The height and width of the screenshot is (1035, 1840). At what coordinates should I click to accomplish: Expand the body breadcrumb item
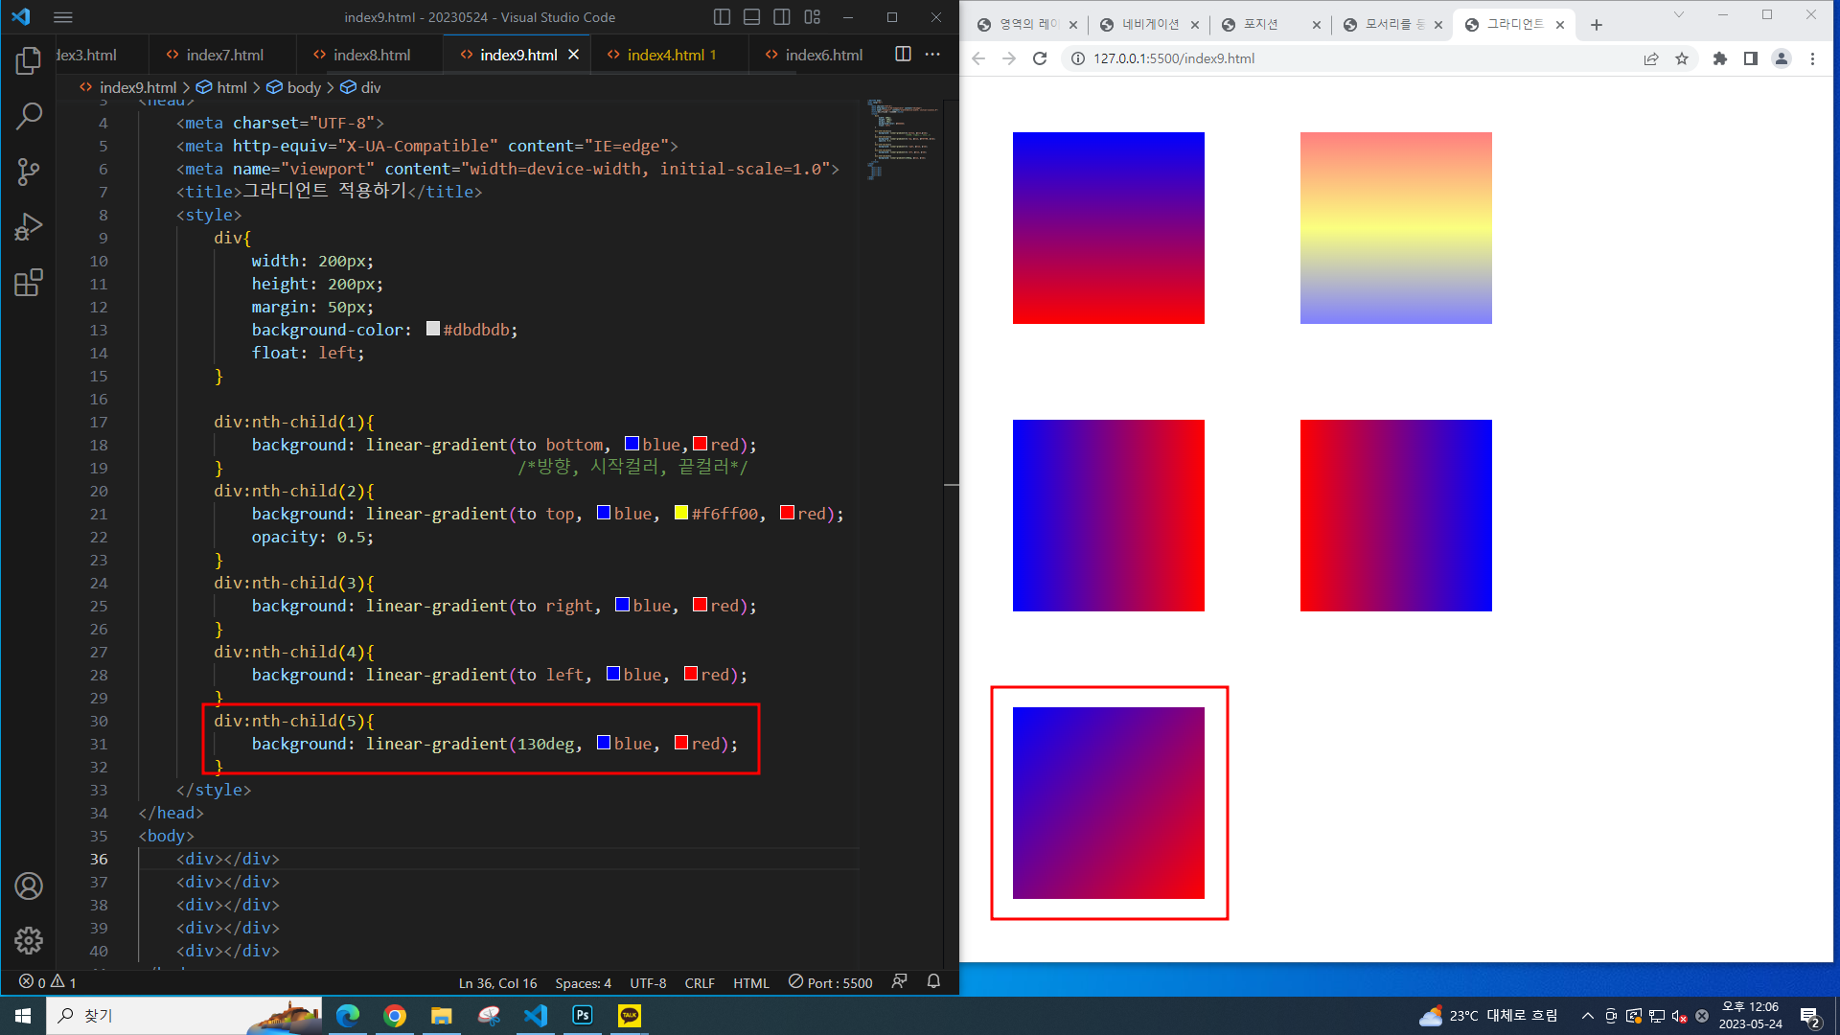(x=304, y=87)
